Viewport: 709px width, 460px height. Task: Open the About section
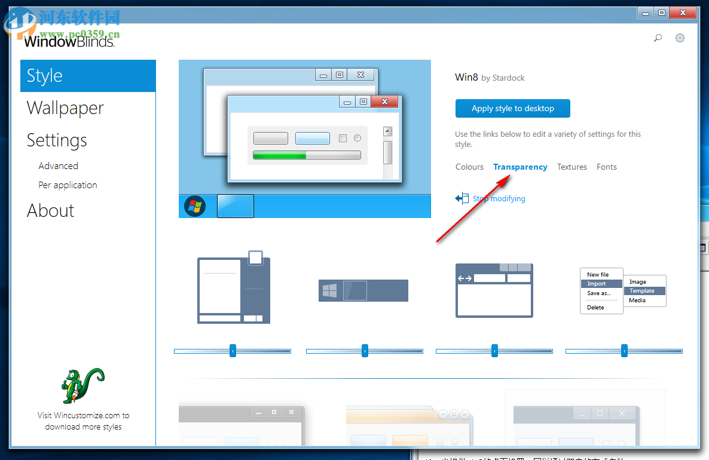[x=50, y=210]
